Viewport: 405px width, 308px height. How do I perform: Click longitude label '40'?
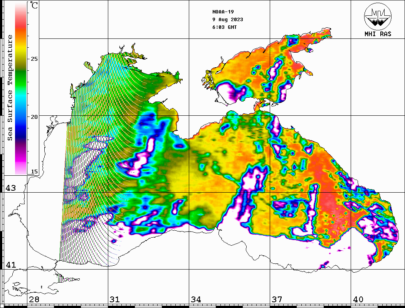point(358,299)
